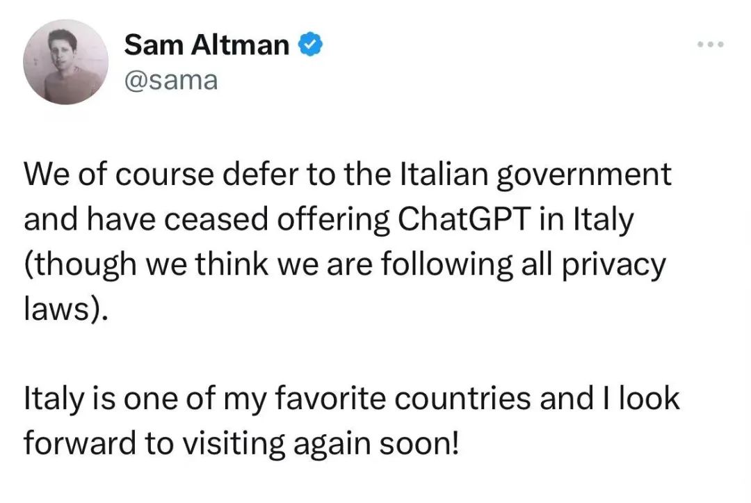Click the line beginning "(though we think"
Image resolution: width=751 pixels, height=503 pixels.
click(345, 265)
